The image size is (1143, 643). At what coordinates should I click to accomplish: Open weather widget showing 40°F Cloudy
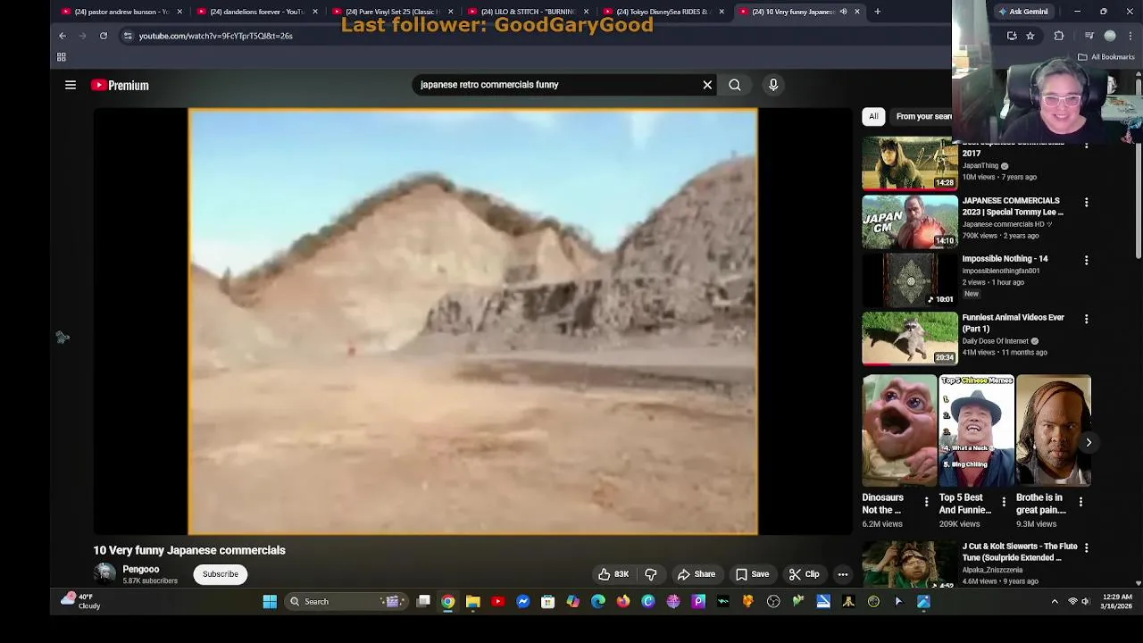pos(80,601)
